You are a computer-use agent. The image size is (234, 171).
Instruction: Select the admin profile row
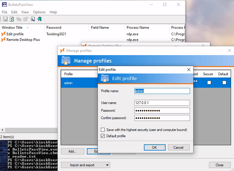(79, 83)
